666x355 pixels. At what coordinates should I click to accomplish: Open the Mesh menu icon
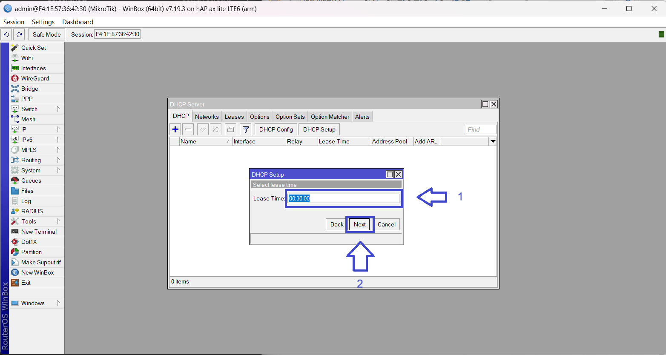pos(15,119)
